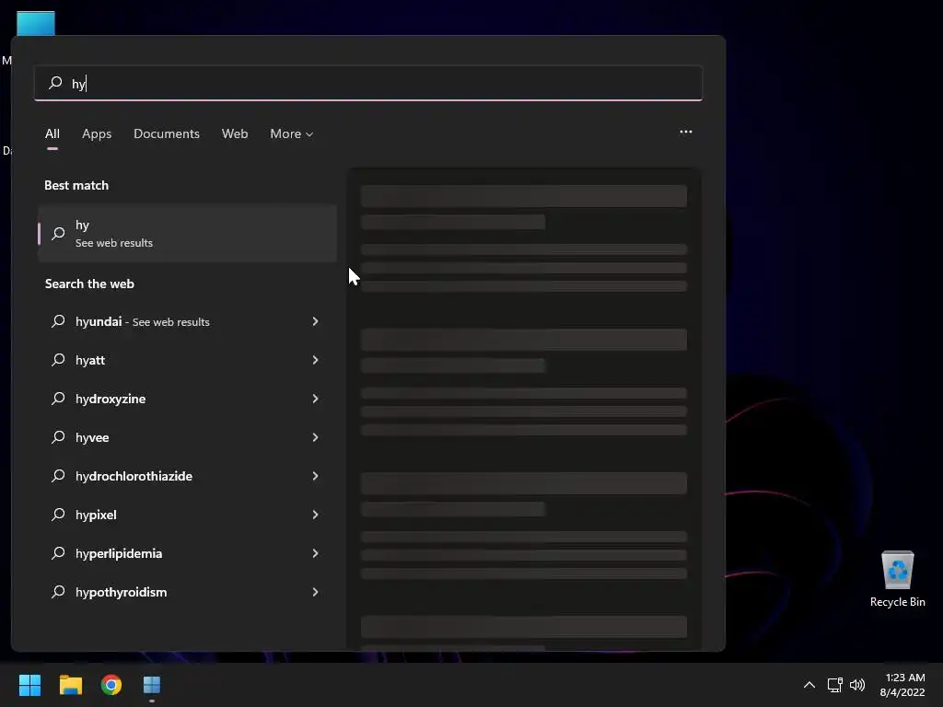The width and height of the screenshot is (943, 707).
Task: Open the Windows Start button
Action: point(29,685)
